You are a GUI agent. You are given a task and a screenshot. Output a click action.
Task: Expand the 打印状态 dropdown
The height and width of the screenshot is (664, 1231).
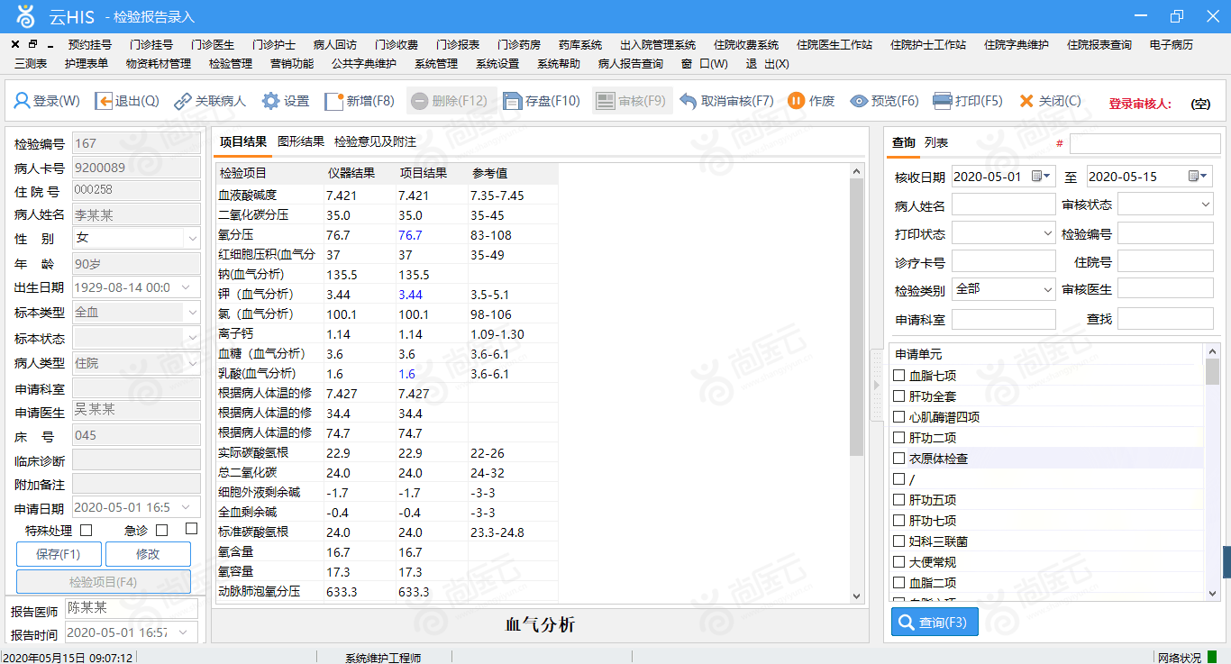[1047, 233]
